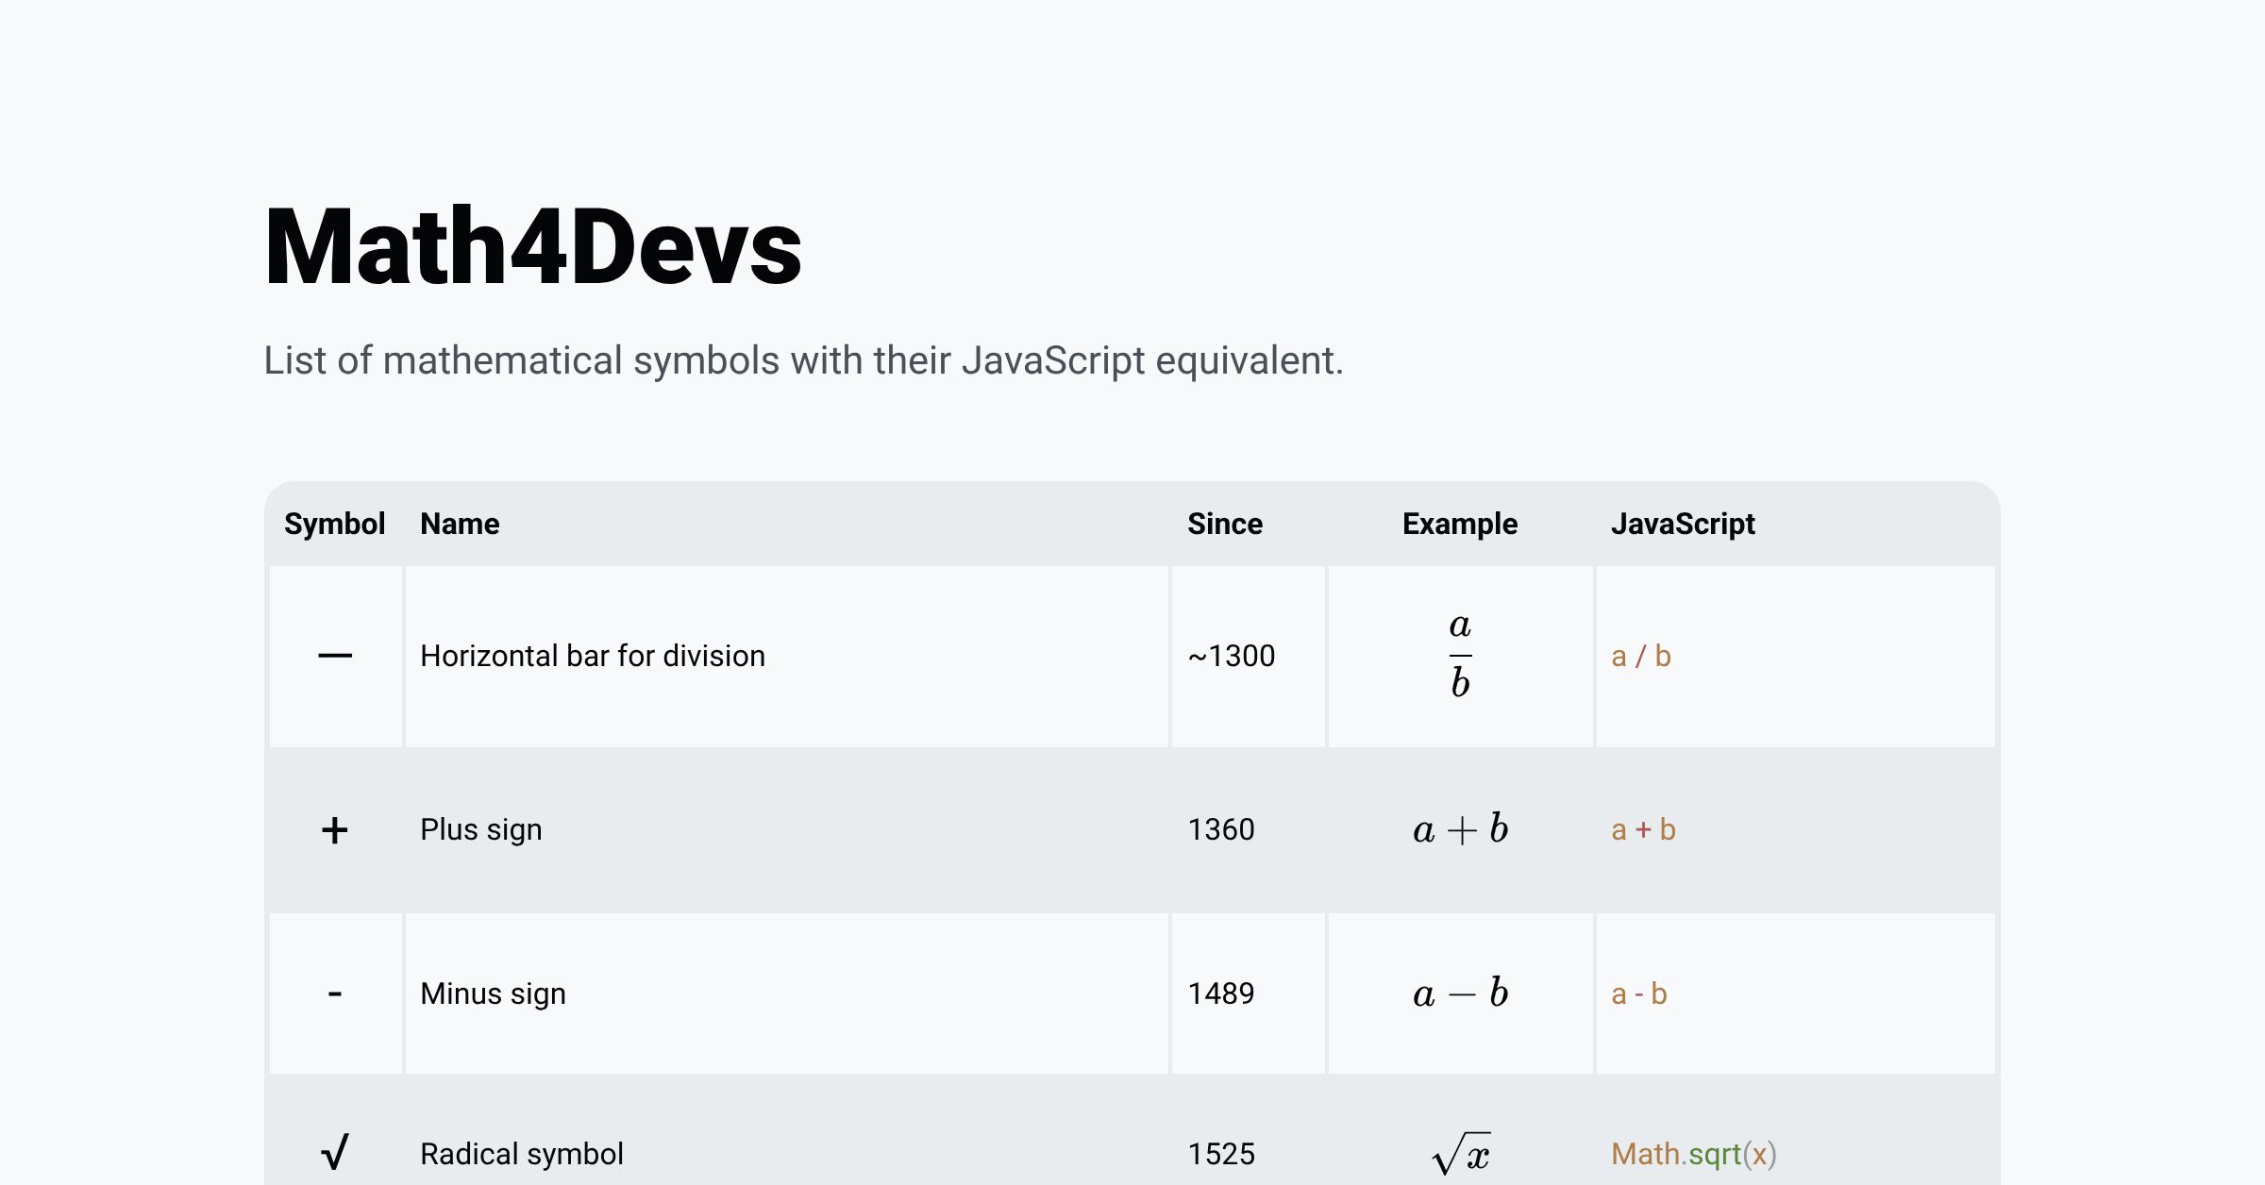Click the square root of x example
Viewport: 2265px width, 1185px height.
point(1460,1153)
